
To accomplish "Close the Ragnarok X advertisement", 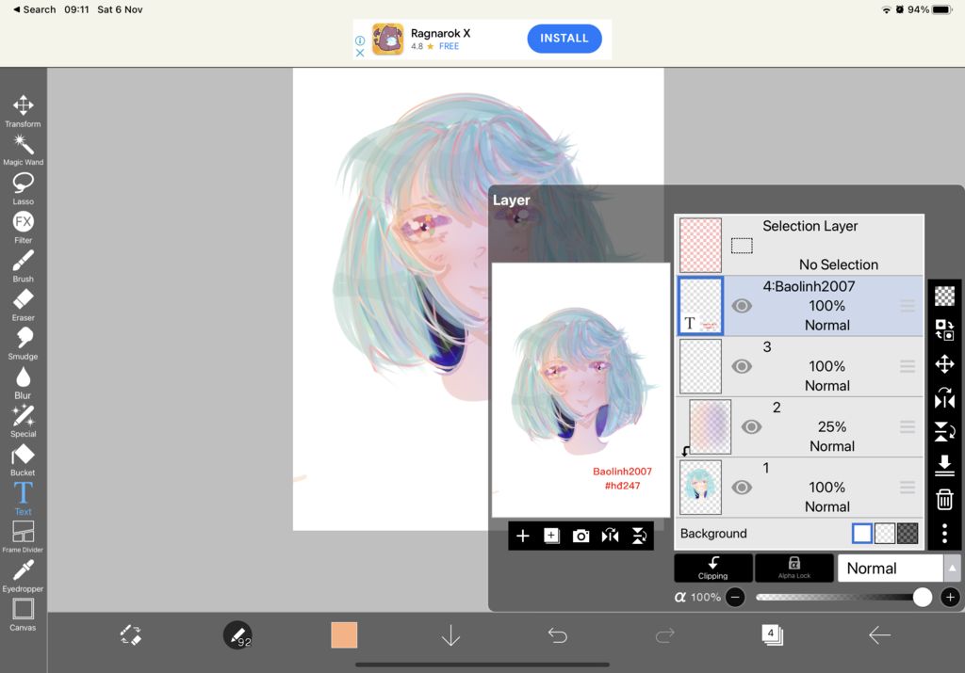I will [360, 53].
